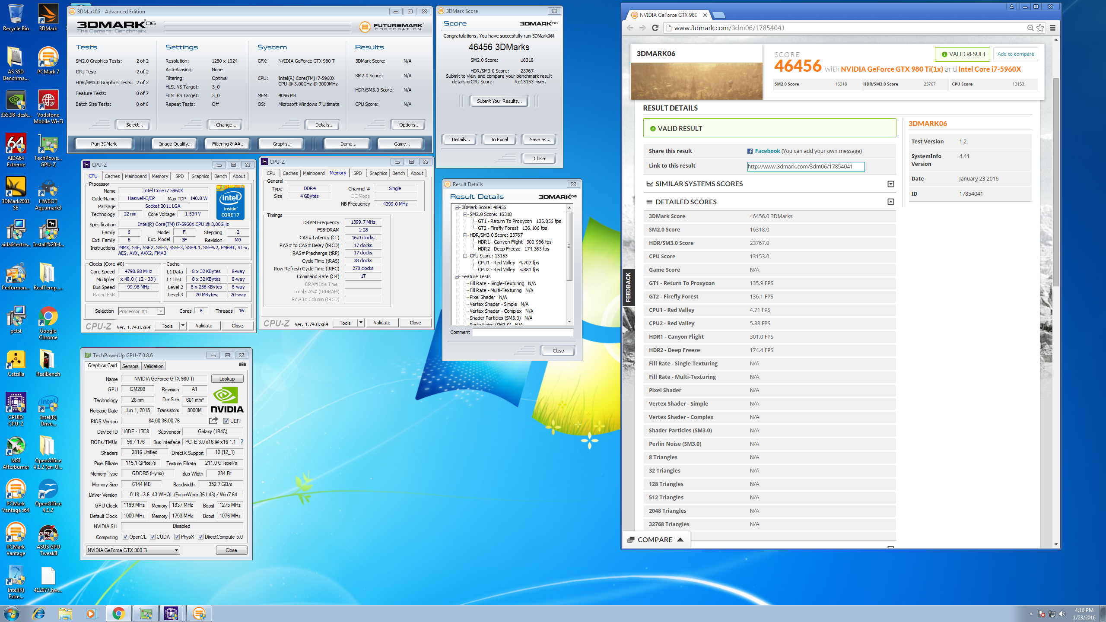Open ASUS GPU TweakII desktop icon
The height and width of the screenshot is (622, 1106).
coord(48,539)
